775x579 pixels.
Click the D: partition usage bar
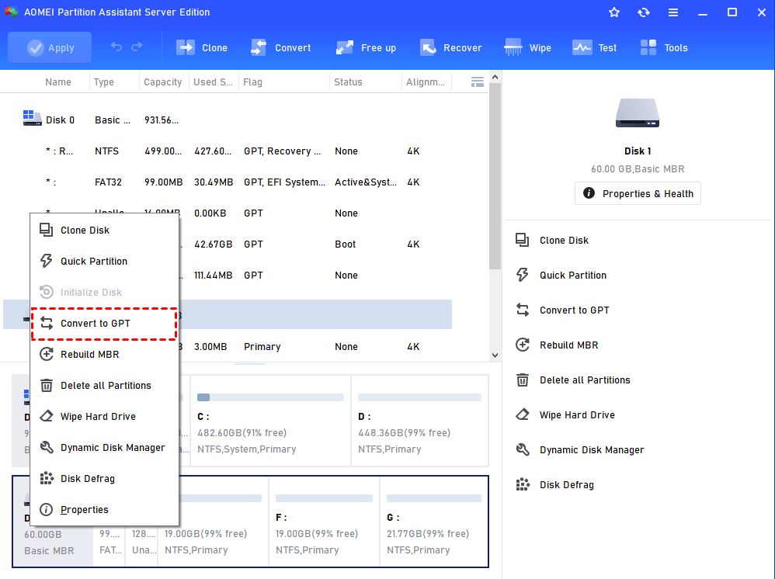pyautogui.click(x=419, y=397)
